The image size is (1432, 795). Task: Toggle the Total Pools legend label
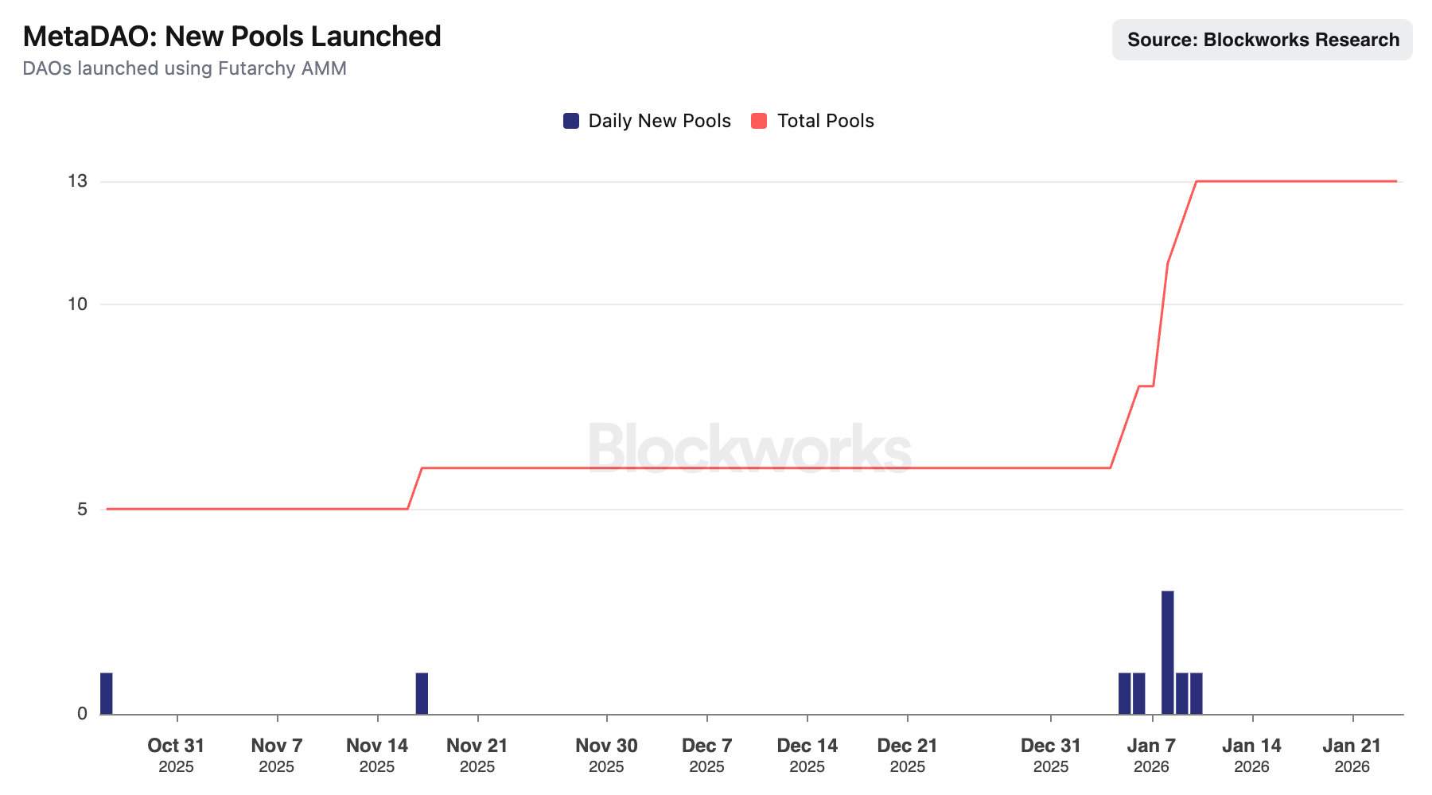[x=825, y=121]
